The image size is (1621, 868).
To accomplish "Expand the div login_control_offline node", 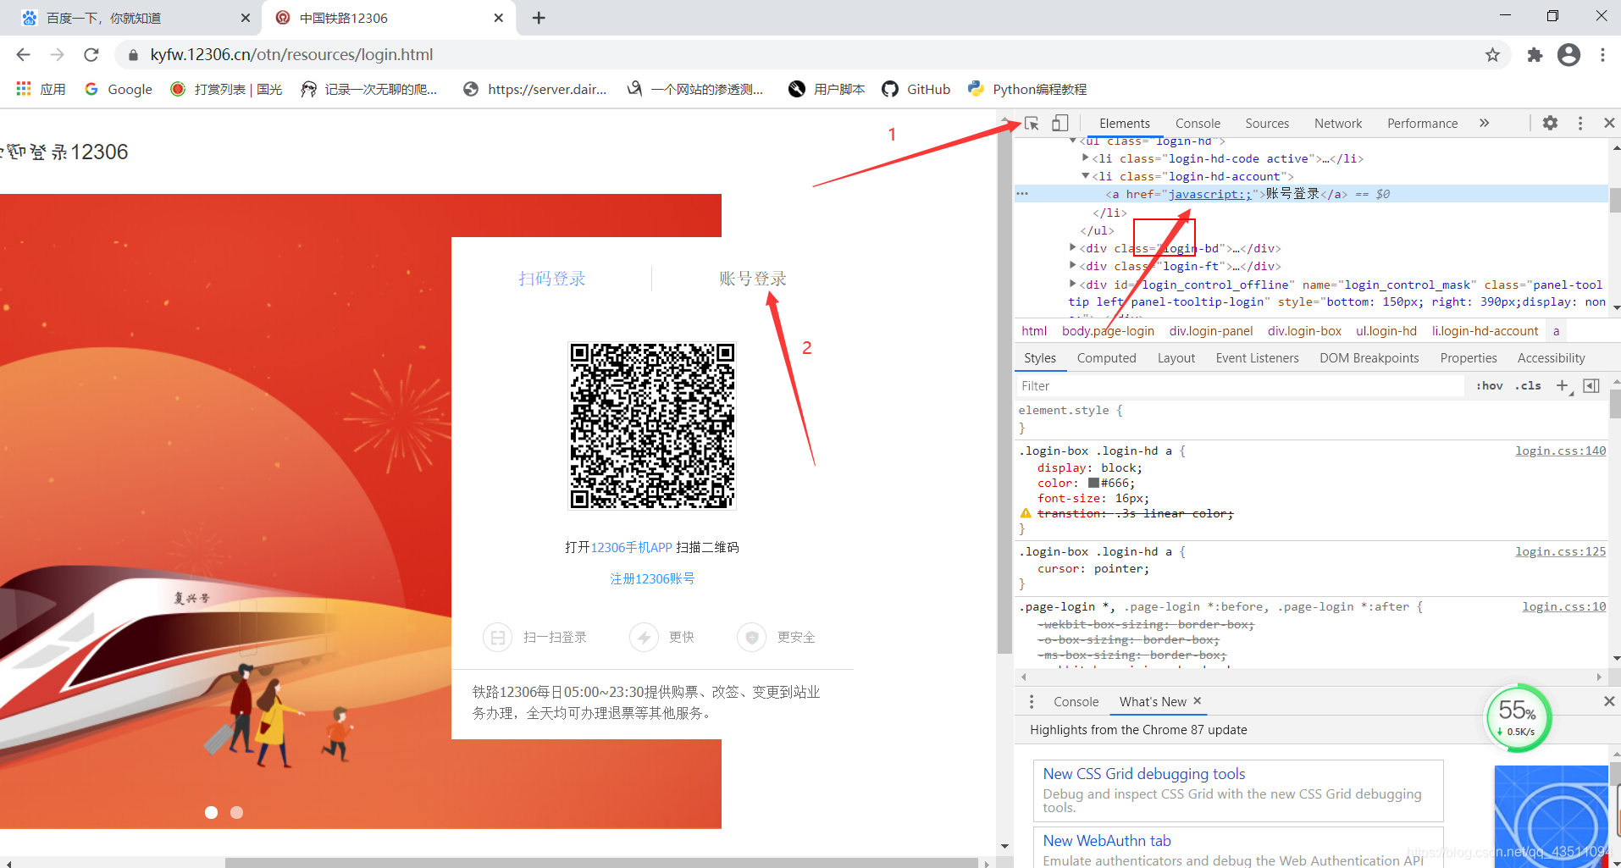I will pos(1073,285).
